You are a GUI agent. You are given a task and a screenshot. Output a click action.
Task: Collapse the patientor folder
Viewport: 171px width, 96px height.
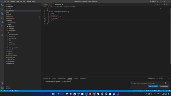[9, 21]
